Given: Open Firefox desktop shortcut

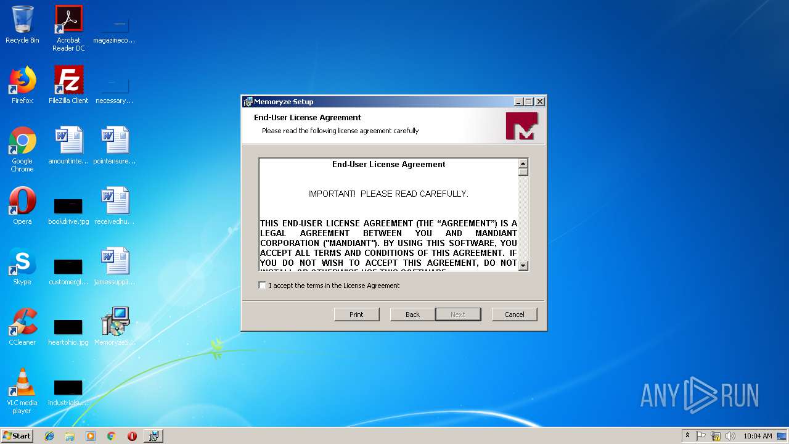Looking at the screenshot, I should coord(22,85).
